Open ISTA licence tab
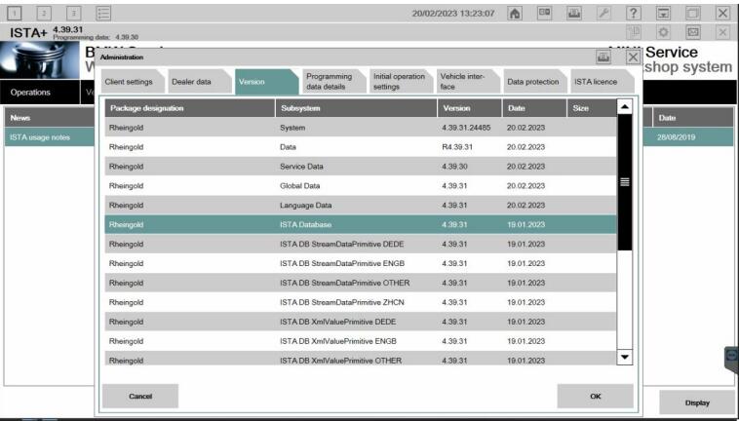The width and height of the screenshot is (739, 421). (602, 82)
